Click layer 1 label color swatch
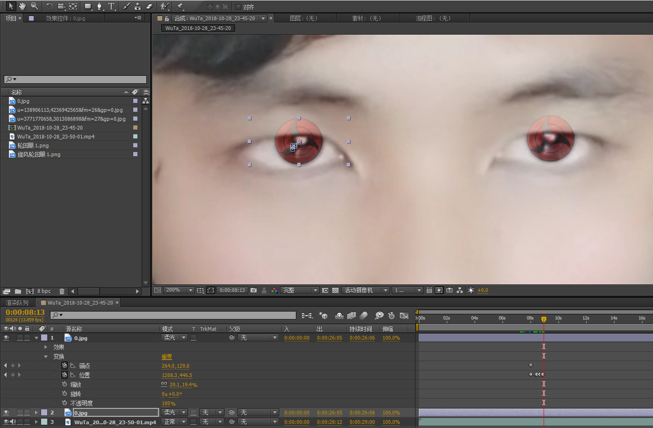Screen dimensions: 653x428 pos(44,338)
